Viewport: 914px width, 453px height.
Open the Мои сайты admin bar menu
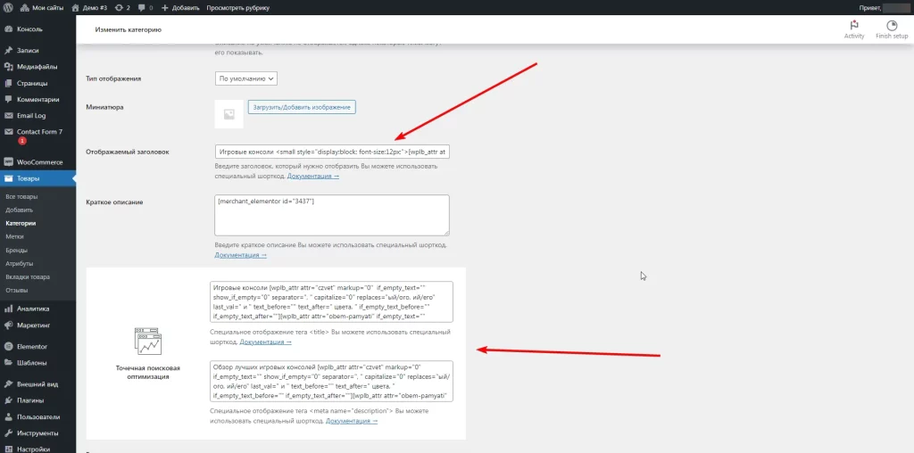pos(42,7)
